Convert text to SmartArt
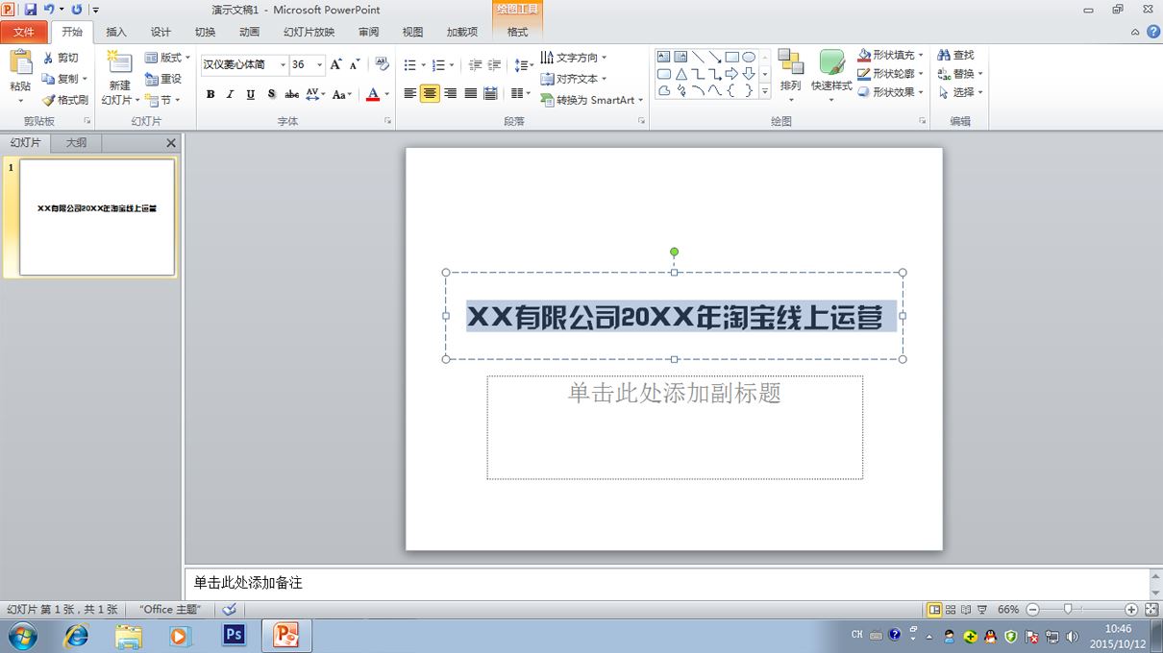 coord(591,100)
